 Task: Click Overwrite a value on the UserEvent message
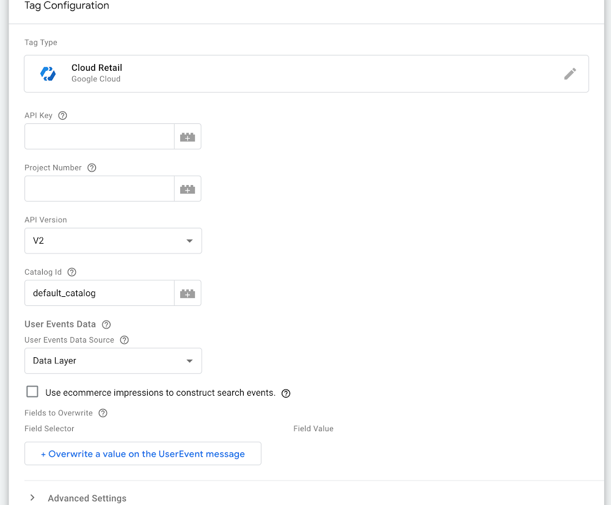pos(142,454)
